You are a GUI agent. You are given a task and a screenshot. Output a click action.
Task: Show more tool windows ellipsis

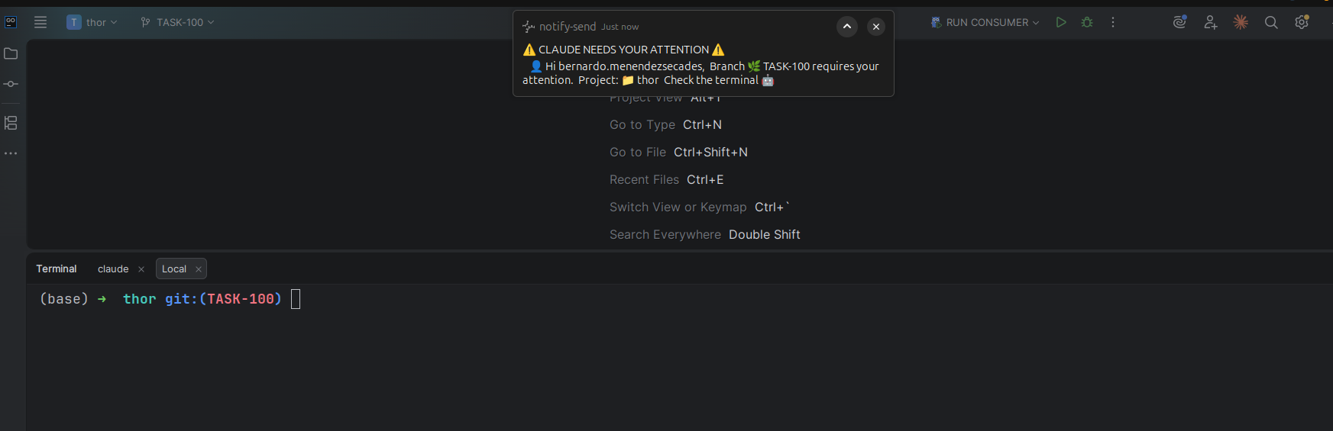click(x=11, y=153)
